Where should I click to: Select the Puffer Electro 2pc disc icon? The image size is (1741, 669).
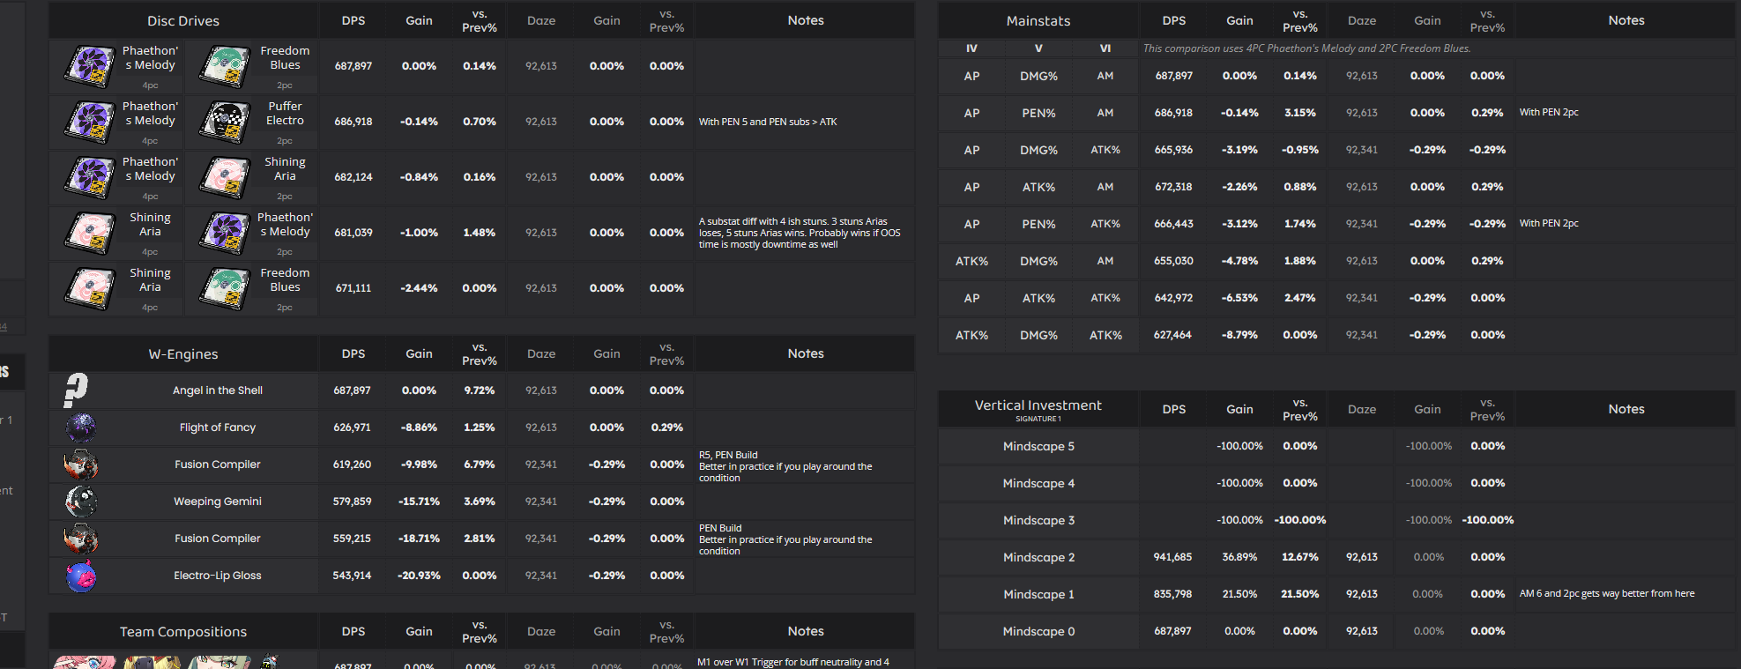pos(225,122)
